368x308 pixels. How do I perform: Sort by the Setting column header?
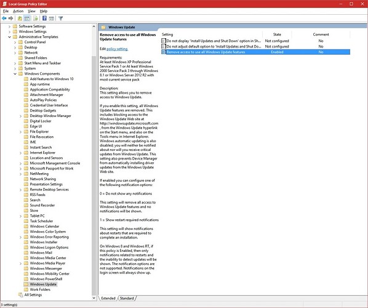[x=212, y=34]
